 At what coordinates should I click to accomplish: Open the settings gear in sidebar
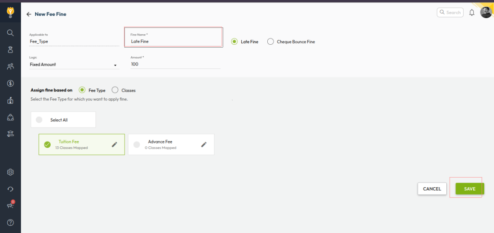10,172
